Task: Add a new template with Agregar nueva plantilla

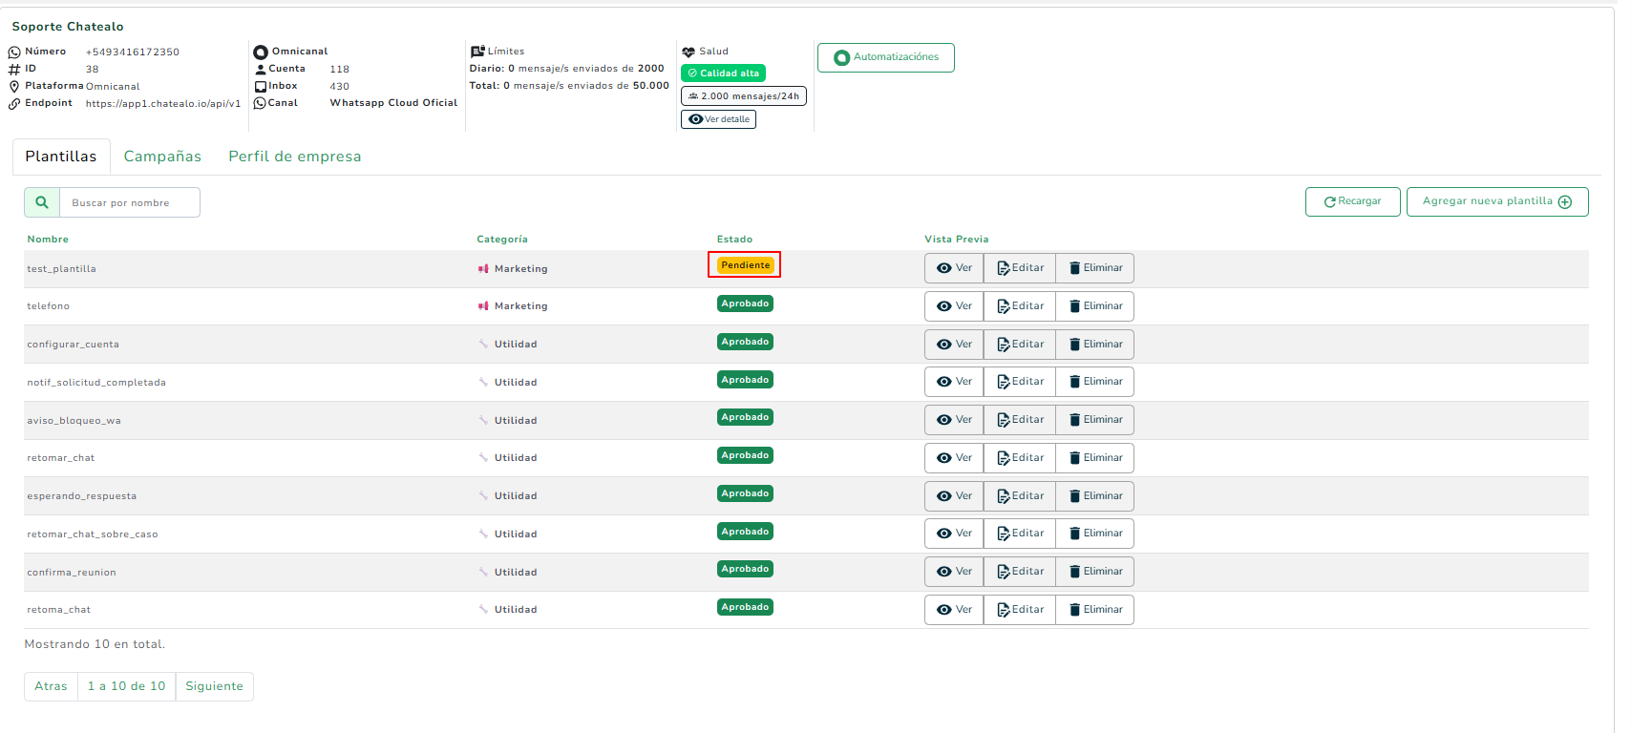Action: point(1497,201)
